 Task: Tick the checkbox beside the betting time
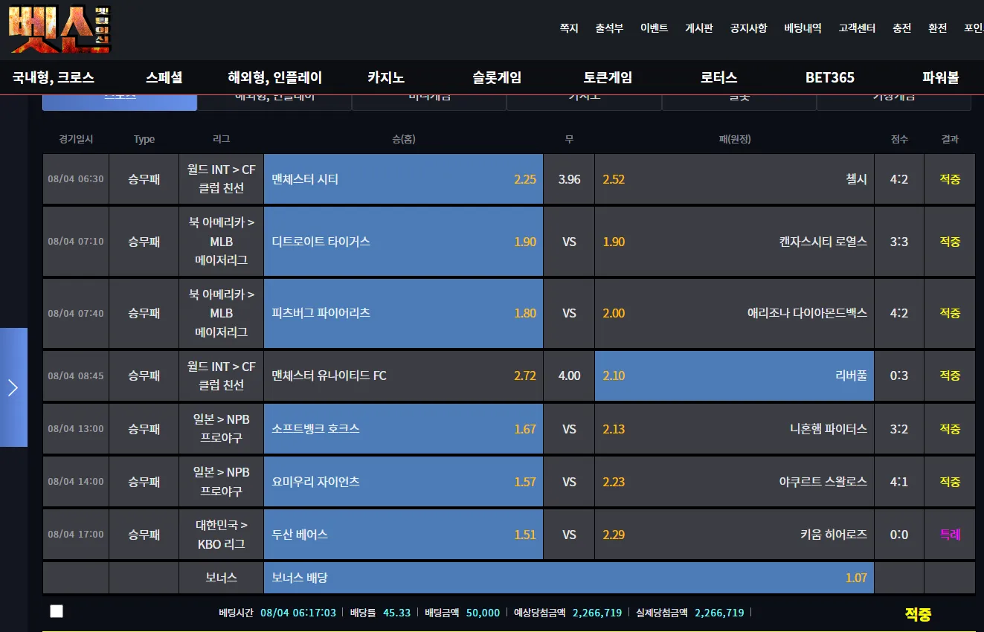[57, 611]
